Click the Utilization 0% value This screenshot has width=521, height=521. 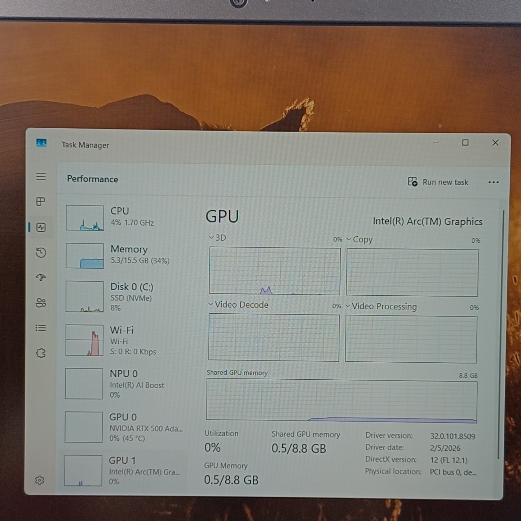pos(212,447)
